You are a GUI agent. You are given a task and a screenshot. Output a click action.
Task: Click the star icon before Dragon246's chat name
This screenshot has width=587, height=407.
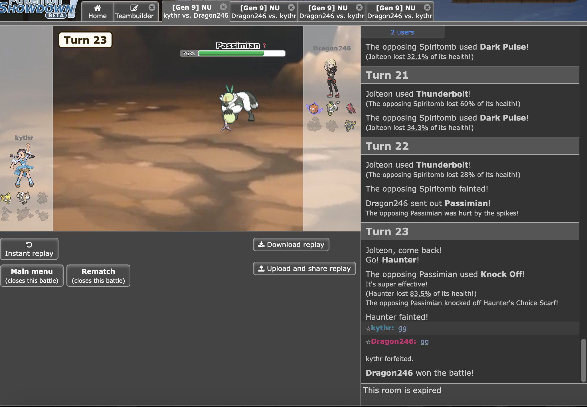pyautogui.click(x=368, y=342)
